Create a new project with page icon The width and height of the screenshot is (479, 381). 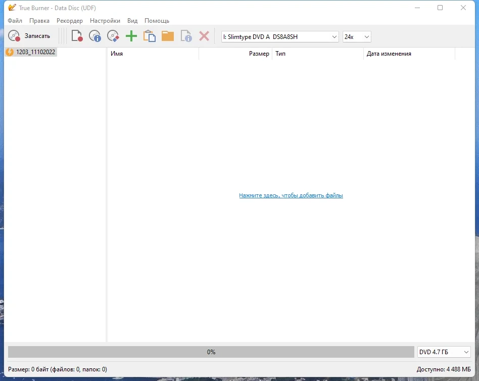[77, 36]
